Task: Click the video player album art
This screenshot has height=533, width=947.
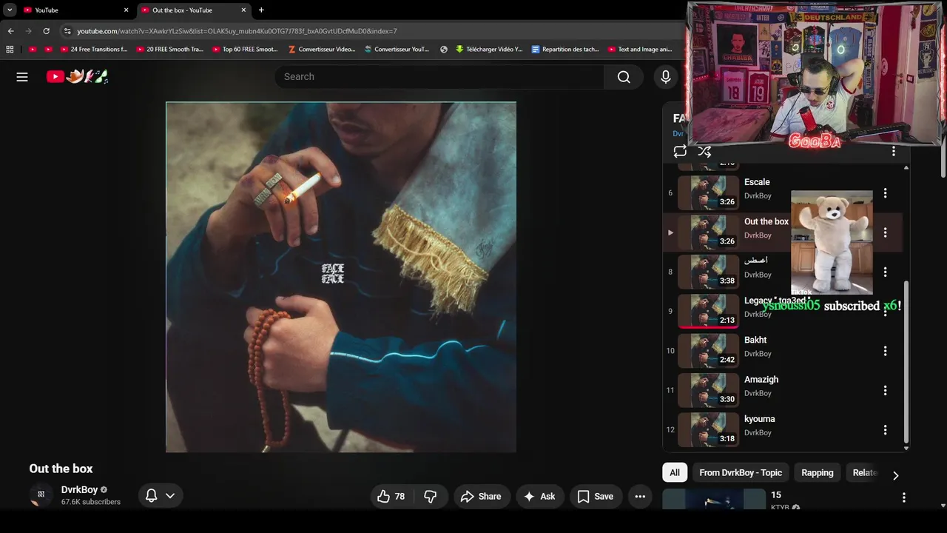Action: click(x=341, y=277)
